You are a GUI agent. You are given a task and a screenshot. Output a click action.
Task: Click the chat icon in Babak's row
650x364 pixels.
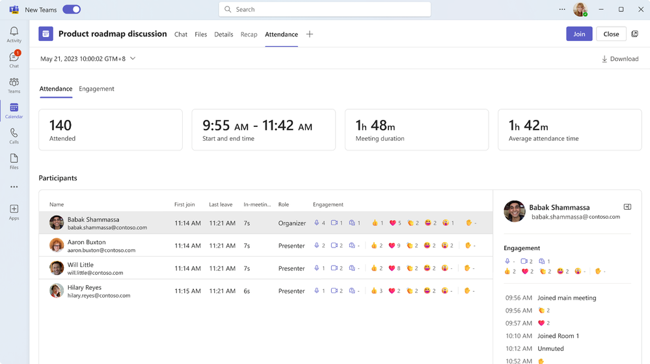(x=352, y=223)
